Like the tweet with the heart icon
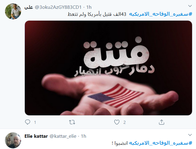Image resolution: width=196 pixels, height=149 pixels. click(x=117, y=122)
